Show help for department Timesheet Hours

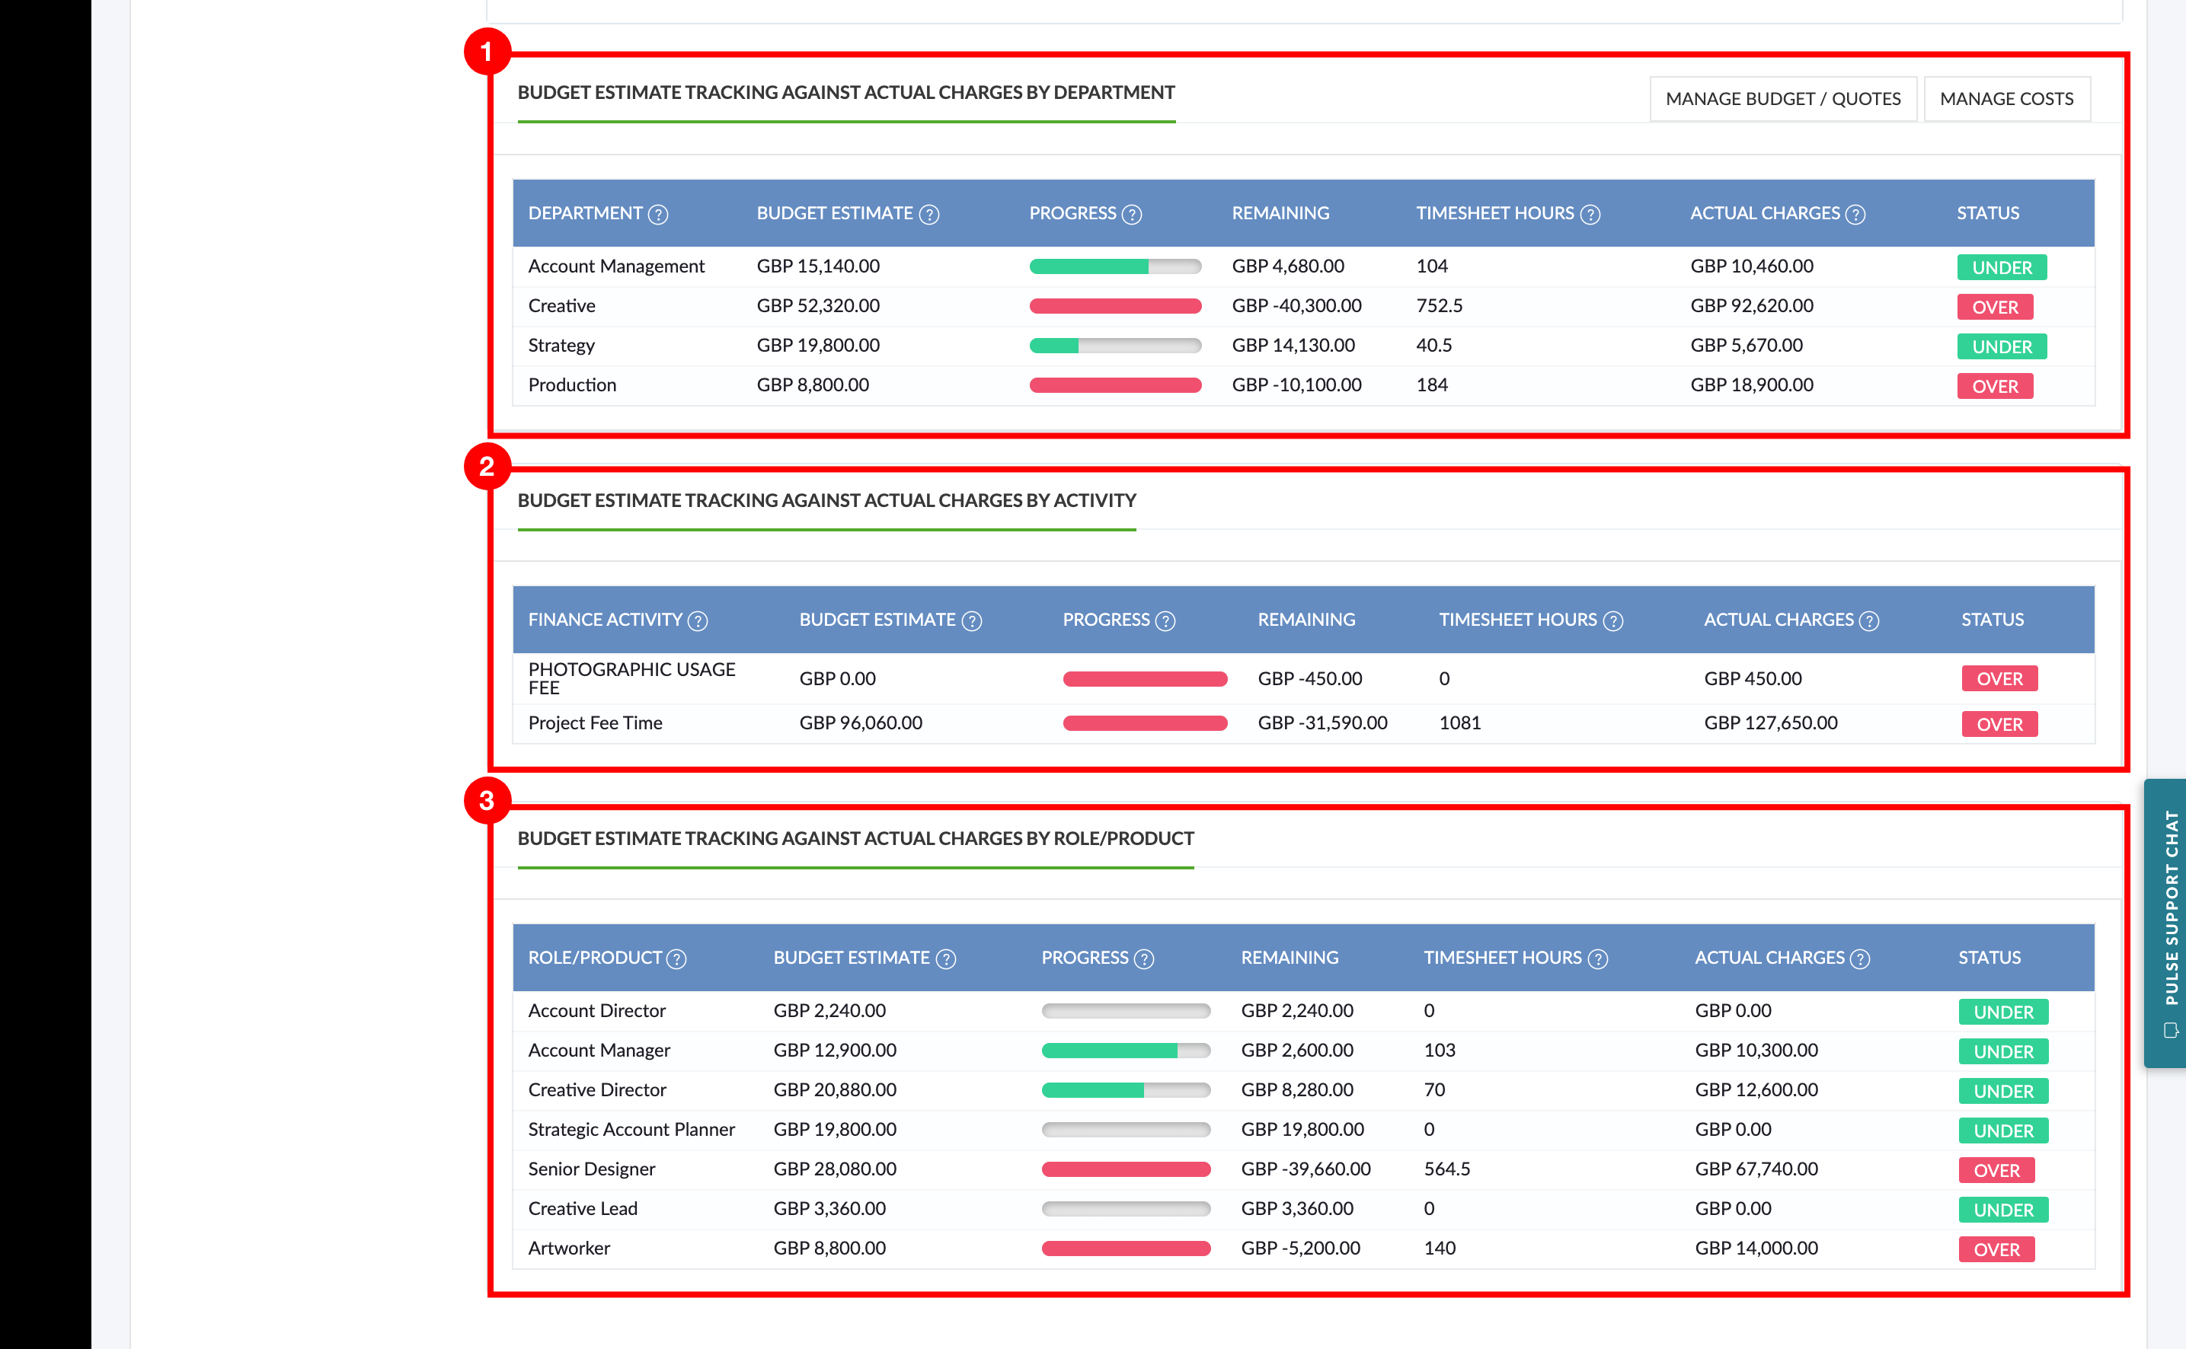click(1590, 214)
